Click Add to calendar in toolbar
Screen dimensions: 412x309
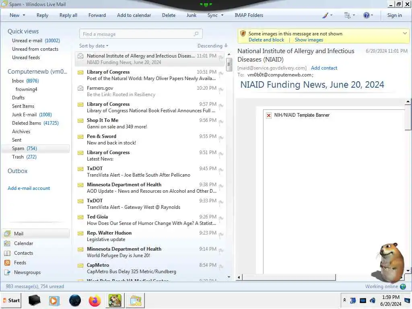134,15
